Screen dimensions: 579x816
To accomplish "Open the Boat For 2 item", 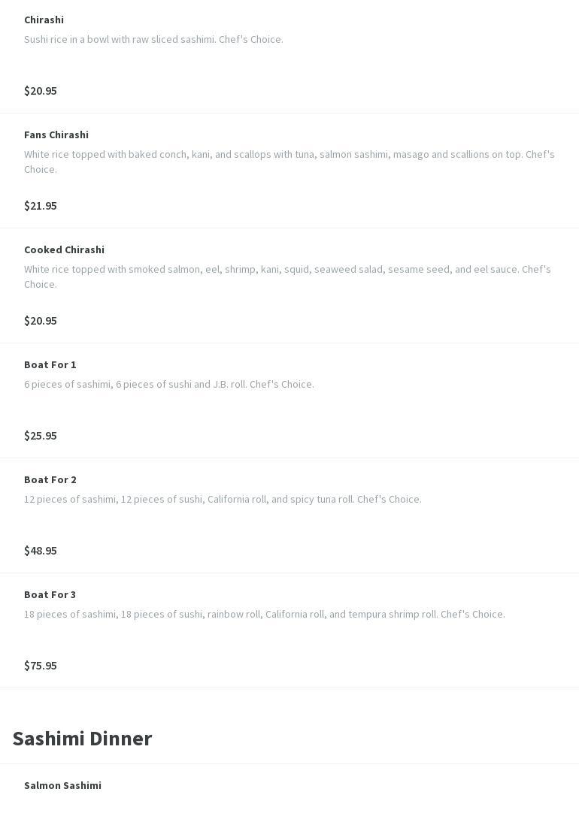I will pyautogui.click(x=50, y=479).
